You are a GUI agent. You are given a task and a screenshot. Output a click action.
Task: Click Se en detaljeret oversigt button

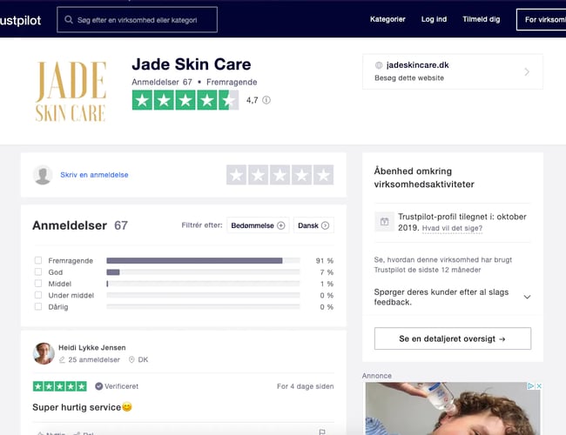click(453, 338)
